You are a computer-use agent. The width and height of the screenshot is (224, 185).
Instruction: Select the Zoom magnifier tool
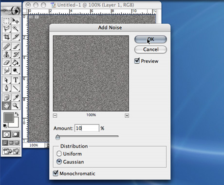pyautogui.click(x=16, y=106)
